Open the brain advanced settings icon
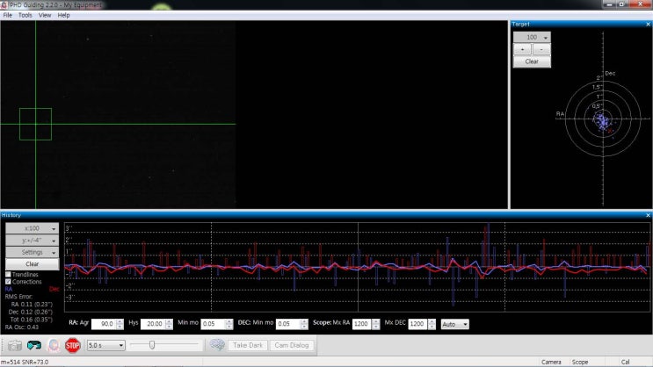 point(217,345)
